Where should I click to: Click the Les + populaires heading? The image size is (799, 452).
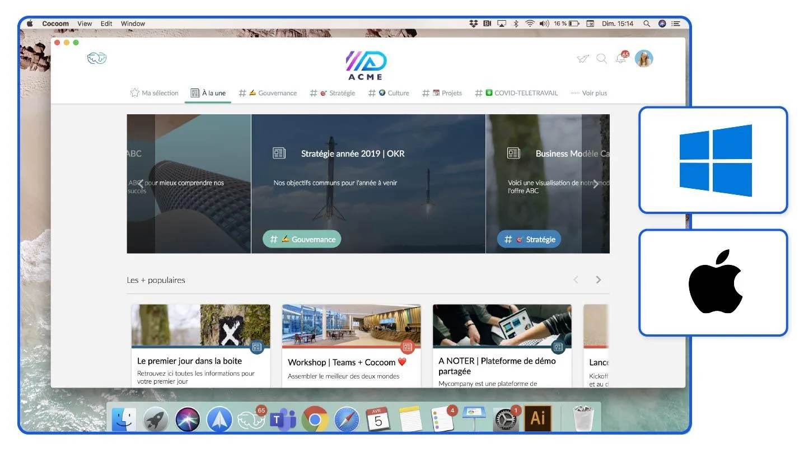(x=156, y=280)
